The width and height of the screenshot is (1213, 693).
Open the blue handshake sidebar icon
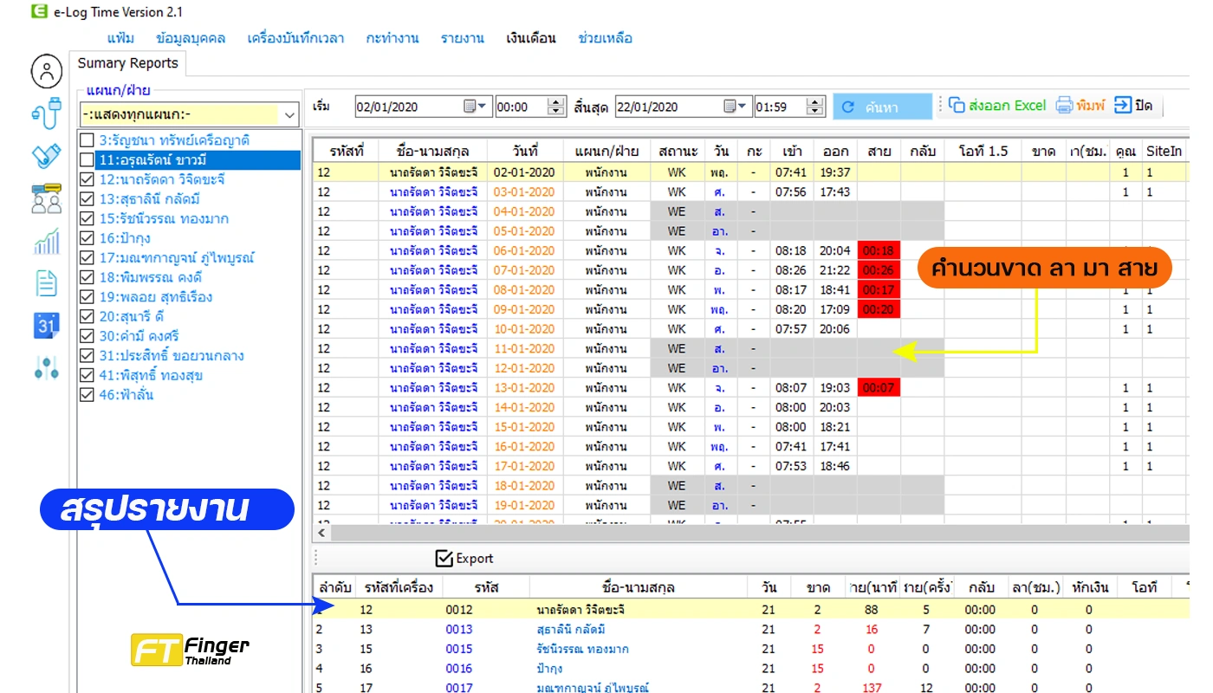point(47,156)
